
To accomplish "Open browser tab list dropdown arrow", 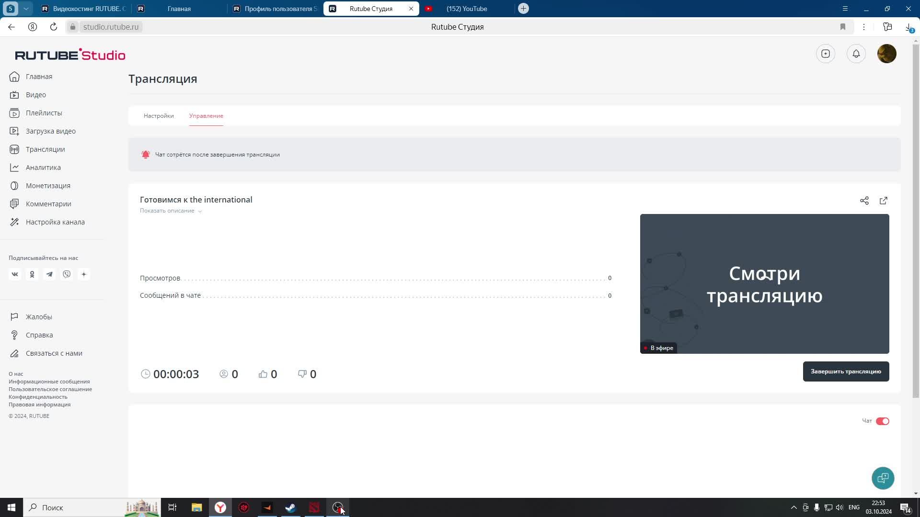I will pos(26,9).
